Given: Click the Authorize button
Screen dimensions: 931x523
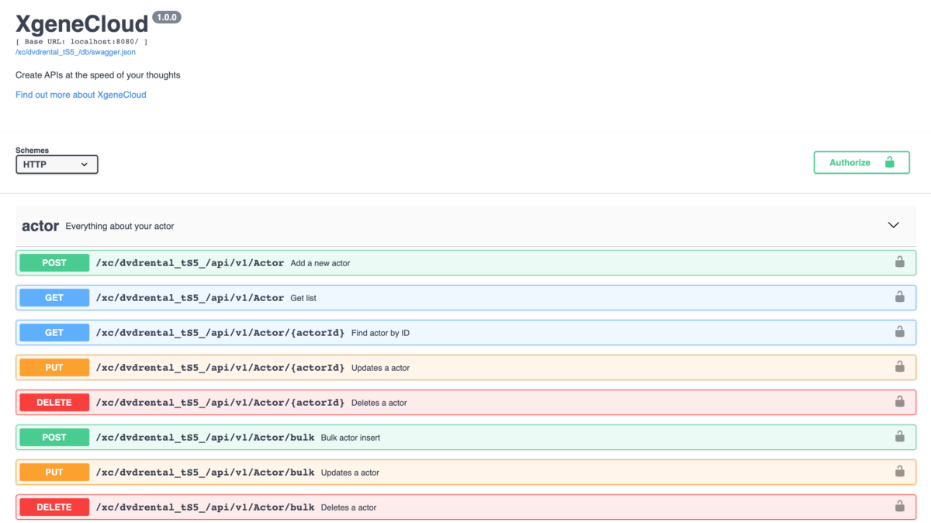Looking at the screenshot, I should tap(861, 163).
